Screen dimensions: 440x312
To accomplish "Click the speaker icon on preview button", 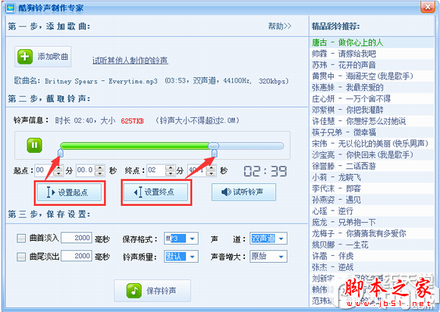I will (226, 192).
